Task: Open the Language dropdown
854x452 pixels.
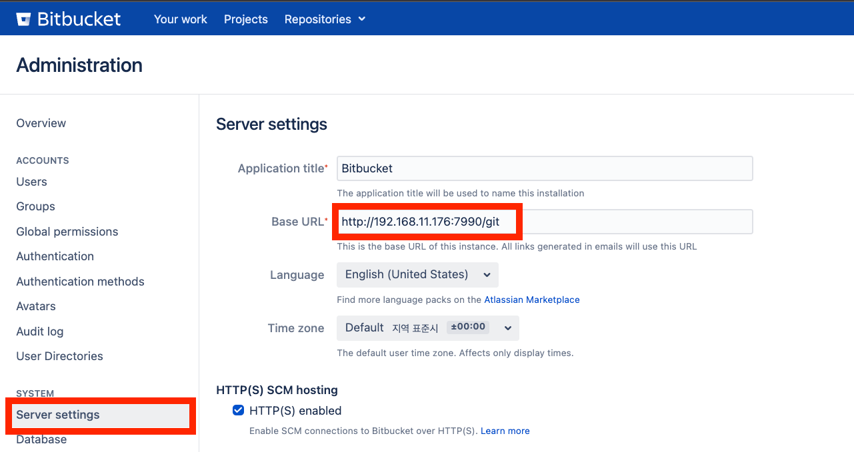Action: pos(417,275)
